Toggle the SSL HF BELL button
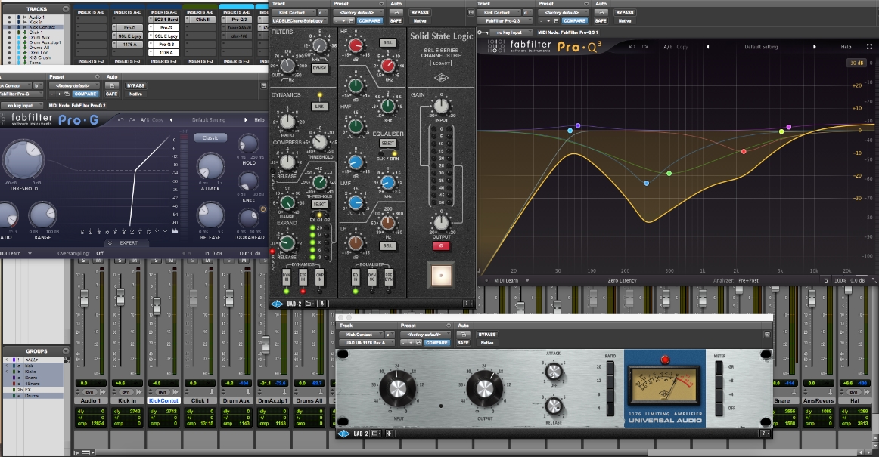Image resolution: width=879 pixels, height=457 pixels. pyautogui.click(x=387, y=42)
